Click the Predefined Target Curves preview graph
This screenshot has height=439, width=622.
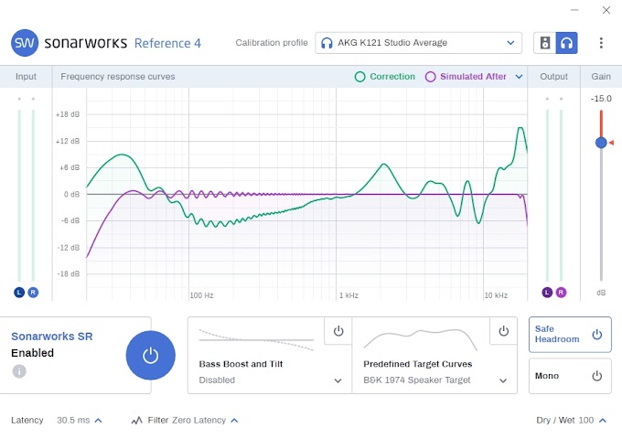click(420, 339)
